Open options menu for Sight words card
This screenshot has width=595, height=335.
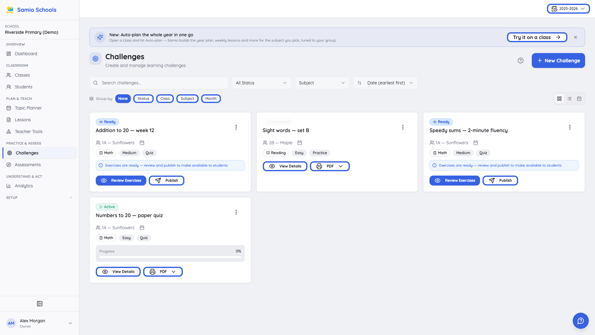pos(403,127)
